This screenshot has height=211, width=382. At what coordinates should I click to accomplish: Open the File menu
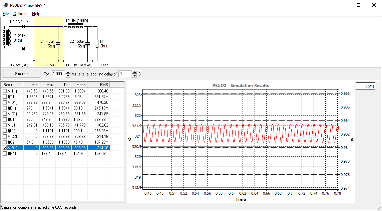6,14
